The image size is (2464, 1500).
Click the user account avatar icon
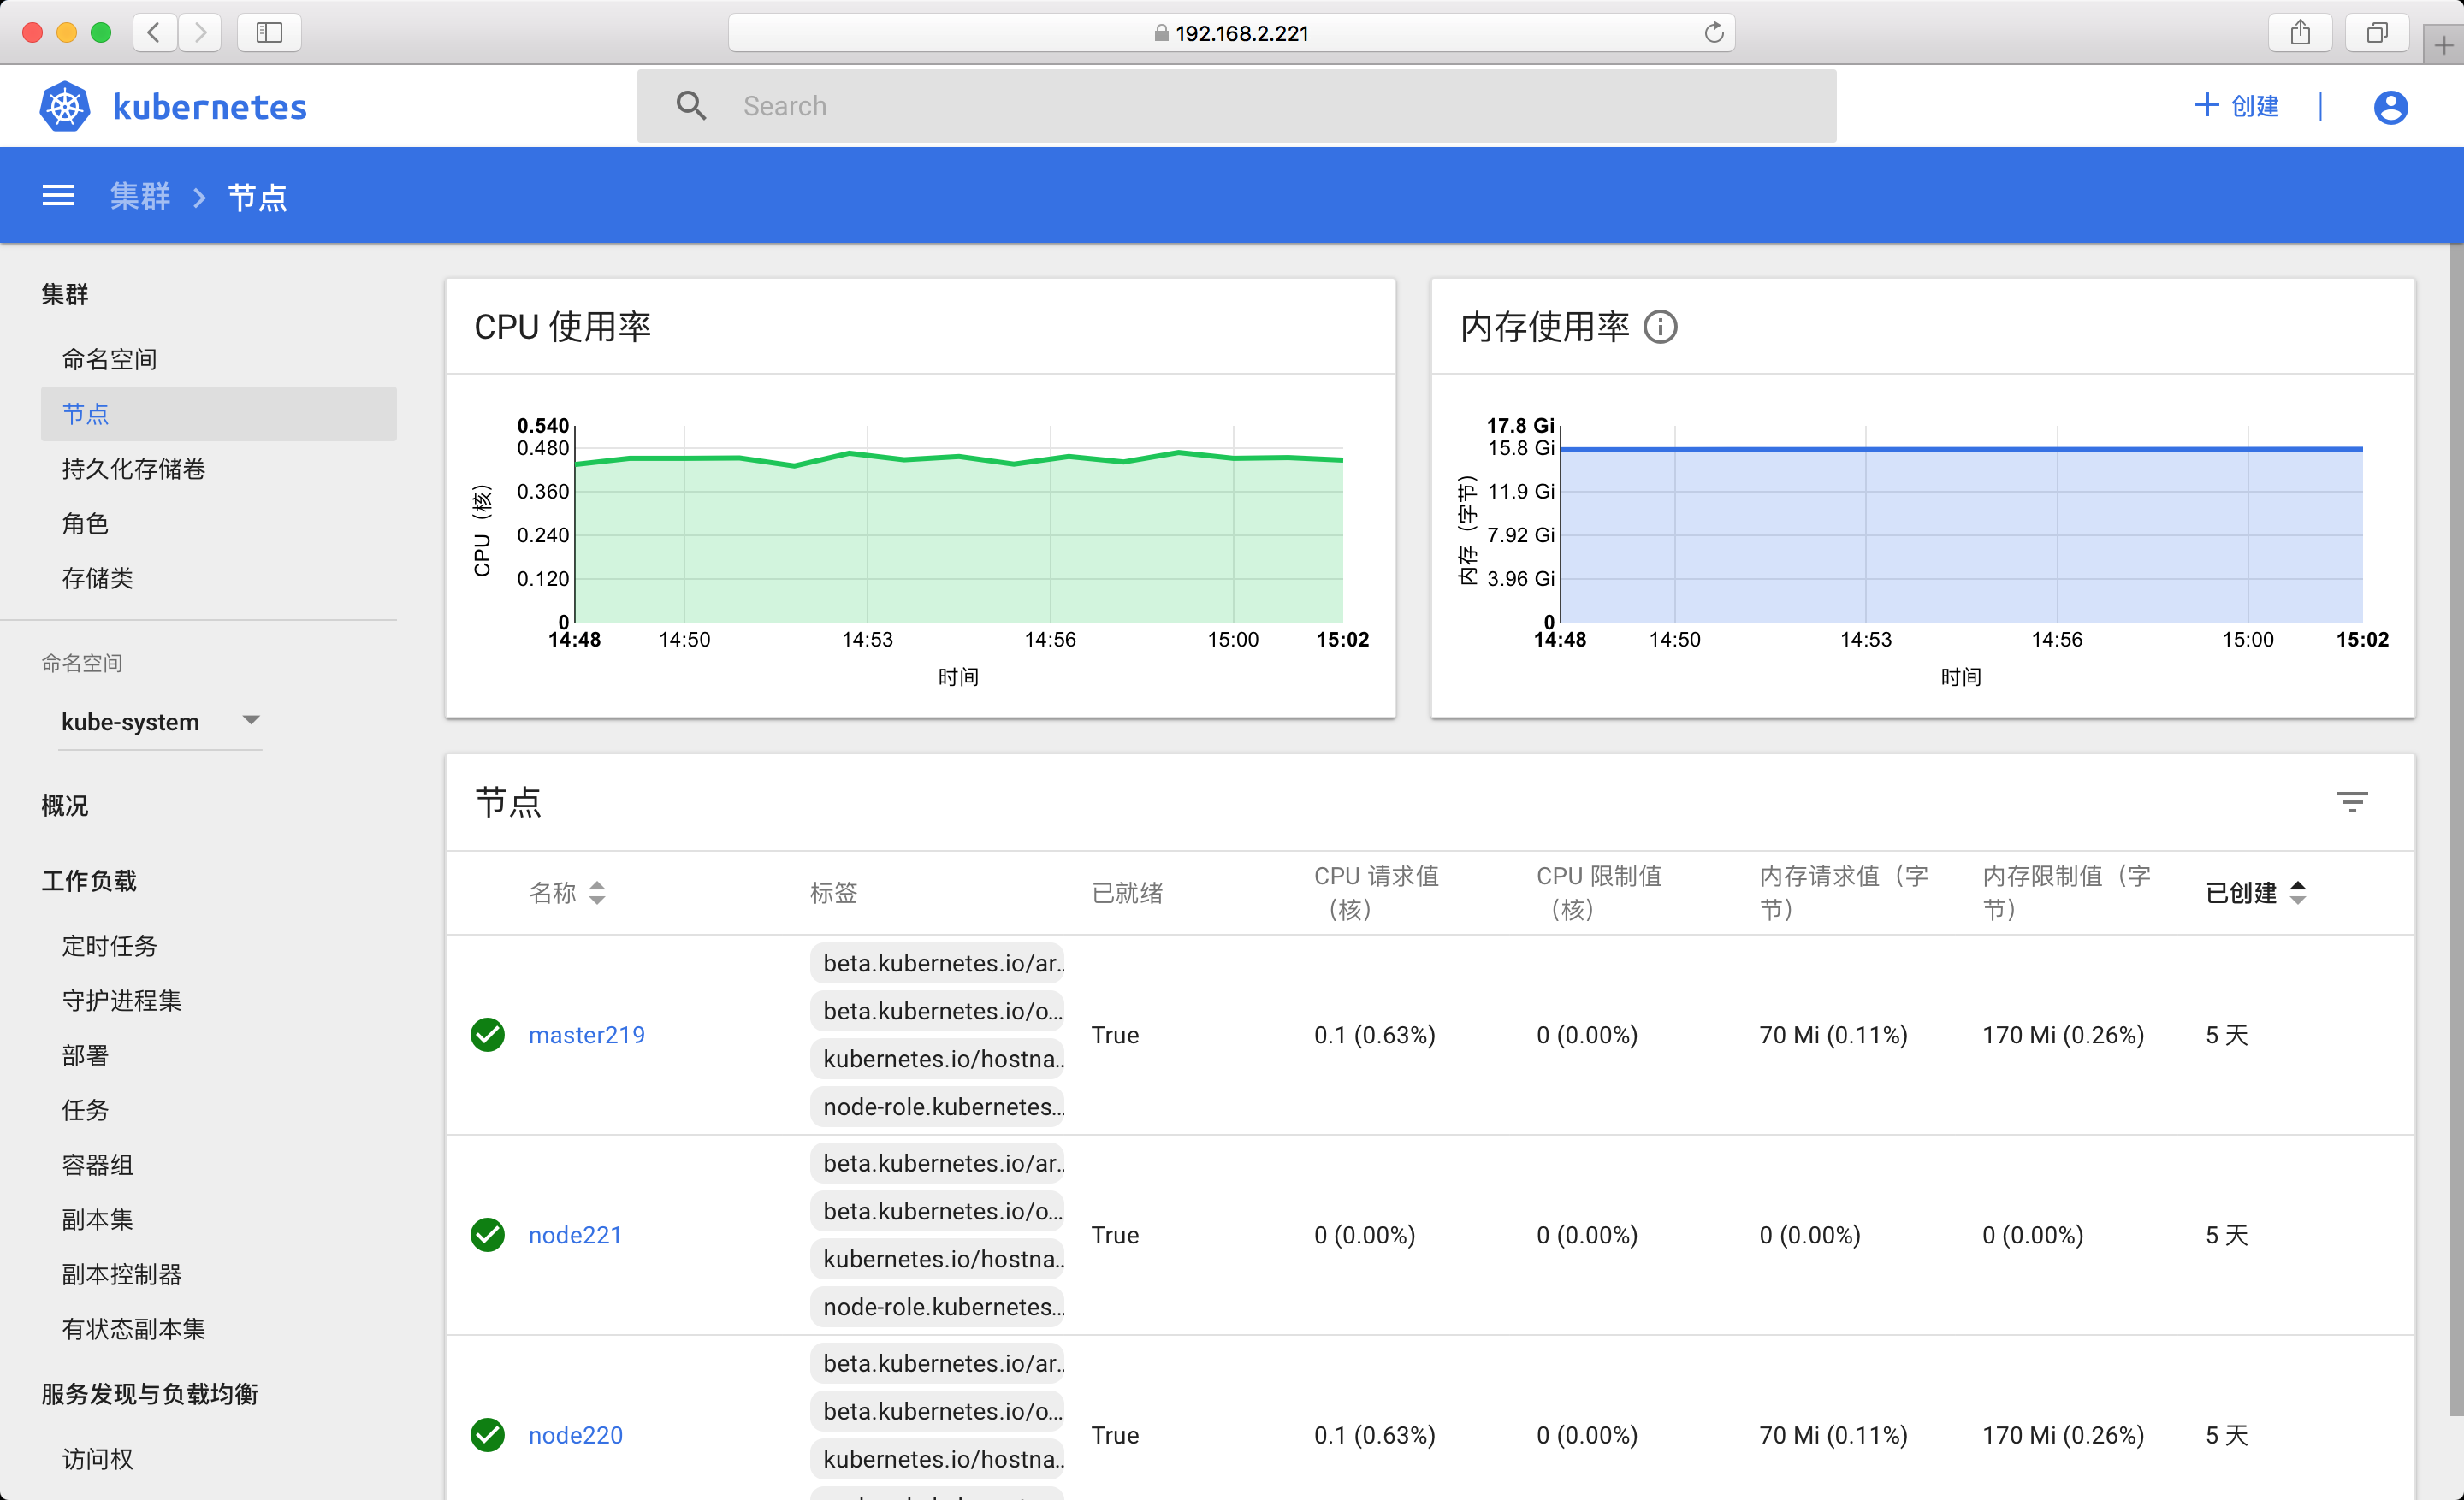pyautogui.click(x=2390, y=107)
